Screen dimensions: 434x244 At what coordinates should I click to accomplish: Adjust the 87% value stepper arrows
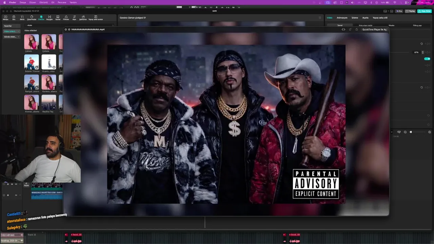click(x=422, y=53)
